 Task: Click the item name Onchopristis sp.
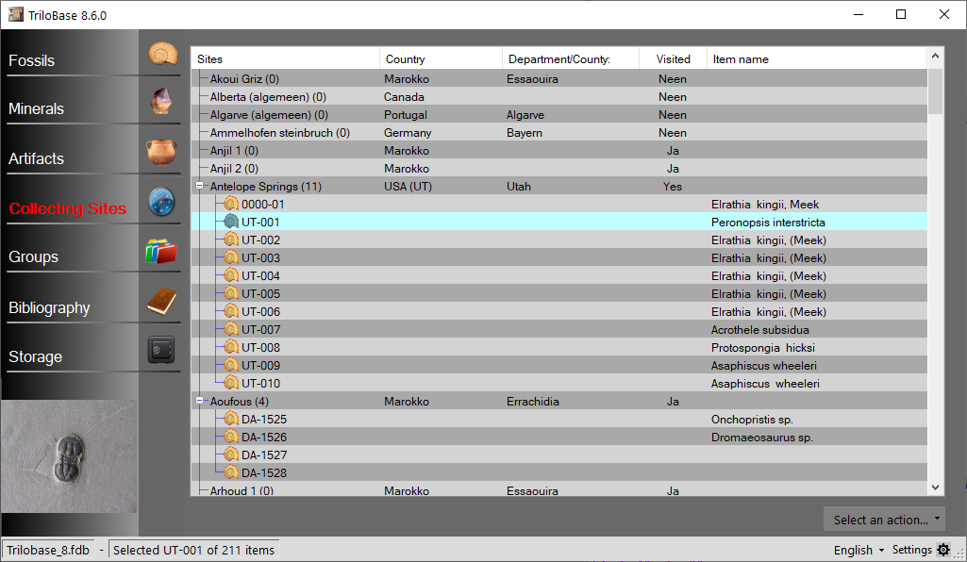pyautogui.click(x=752, y=419)
